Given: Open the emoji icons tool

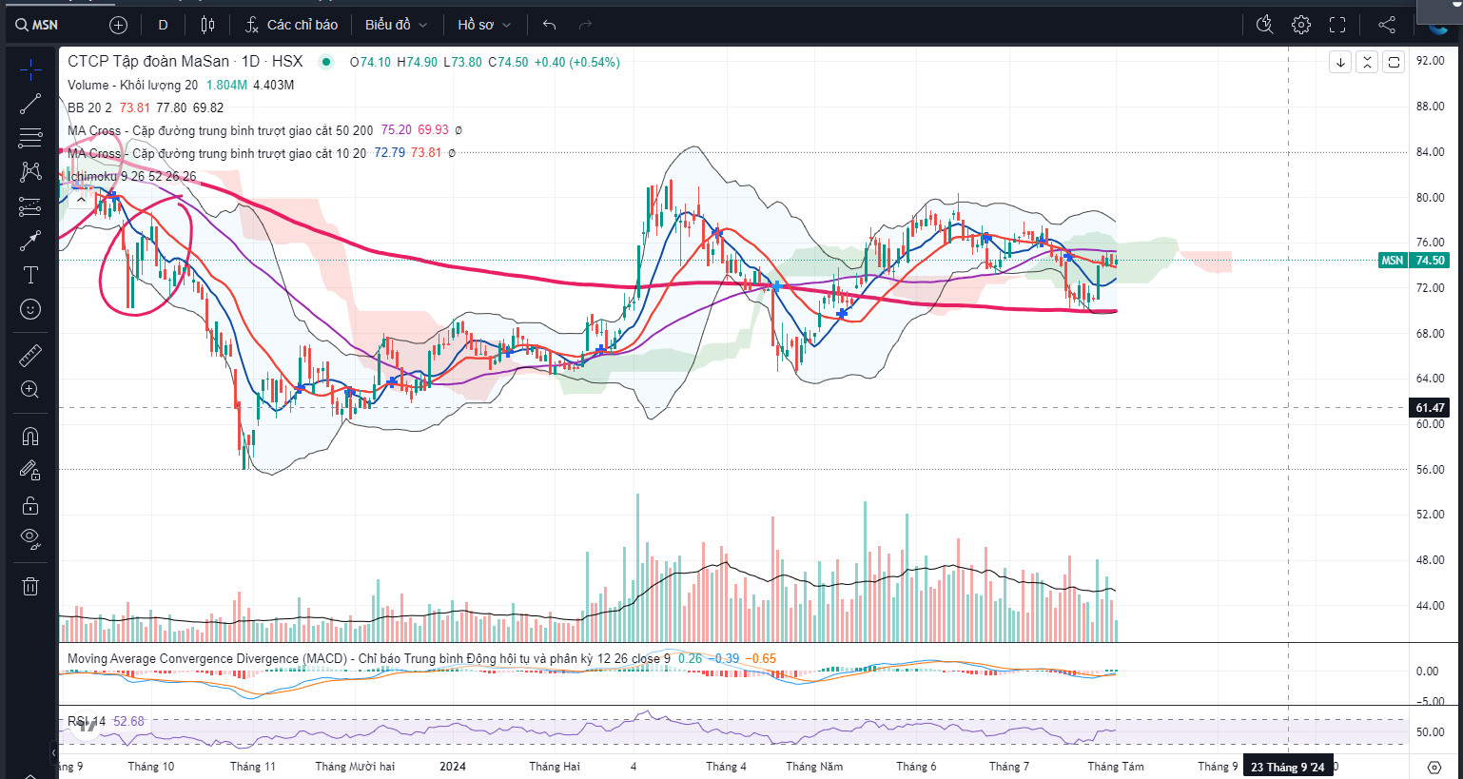Looking at the screenshot, I should click(30, 309).
